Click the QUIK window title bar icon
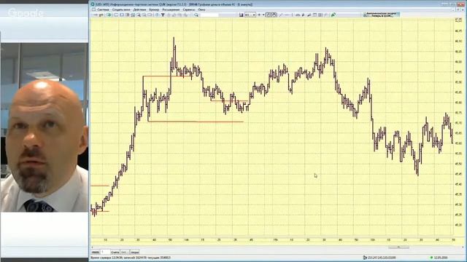Viewport: 467px width, 262px height. click(93, 4)
